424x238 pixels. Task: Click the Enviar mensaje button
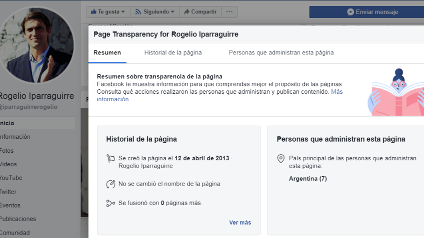(366, 12)
